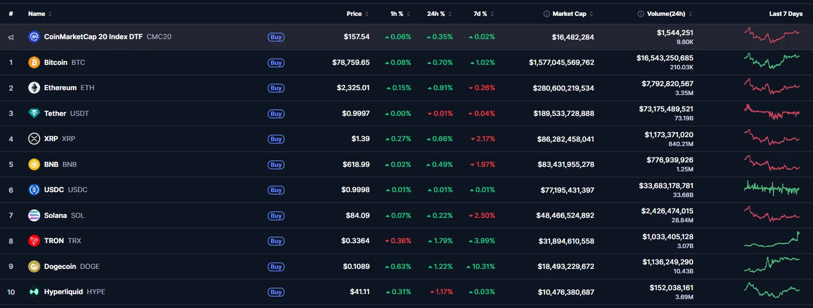Click the CoinMarketCap 20 Index logo icon
Image resolution: width=813 pixels, height=308 pixels.
click(x=34, y=37)
